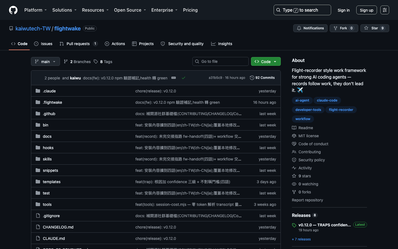The image size is (398, 249).
Task: Select the claude-code topic tag
Action: [x=327, y=100]
